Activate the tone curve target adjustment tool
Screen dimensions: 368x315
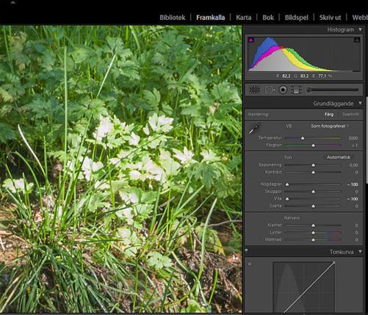250,264
